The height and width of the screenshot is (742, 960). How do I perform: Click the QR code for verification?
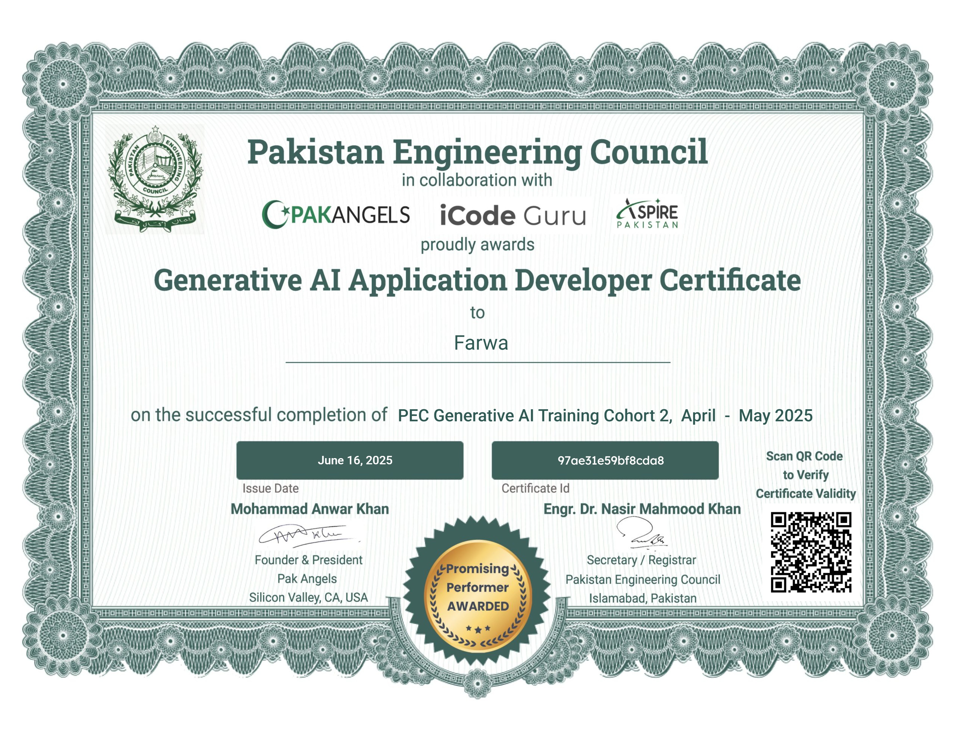[x=811, y=552]
